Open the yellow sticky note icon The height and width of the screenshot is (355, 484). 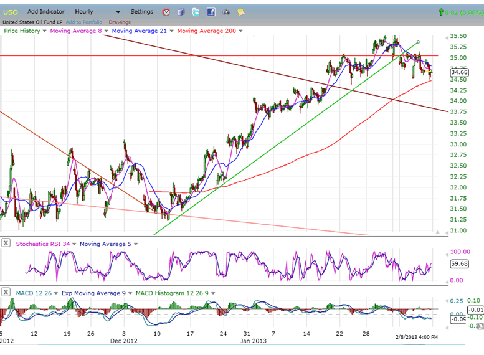pos(240,12)
